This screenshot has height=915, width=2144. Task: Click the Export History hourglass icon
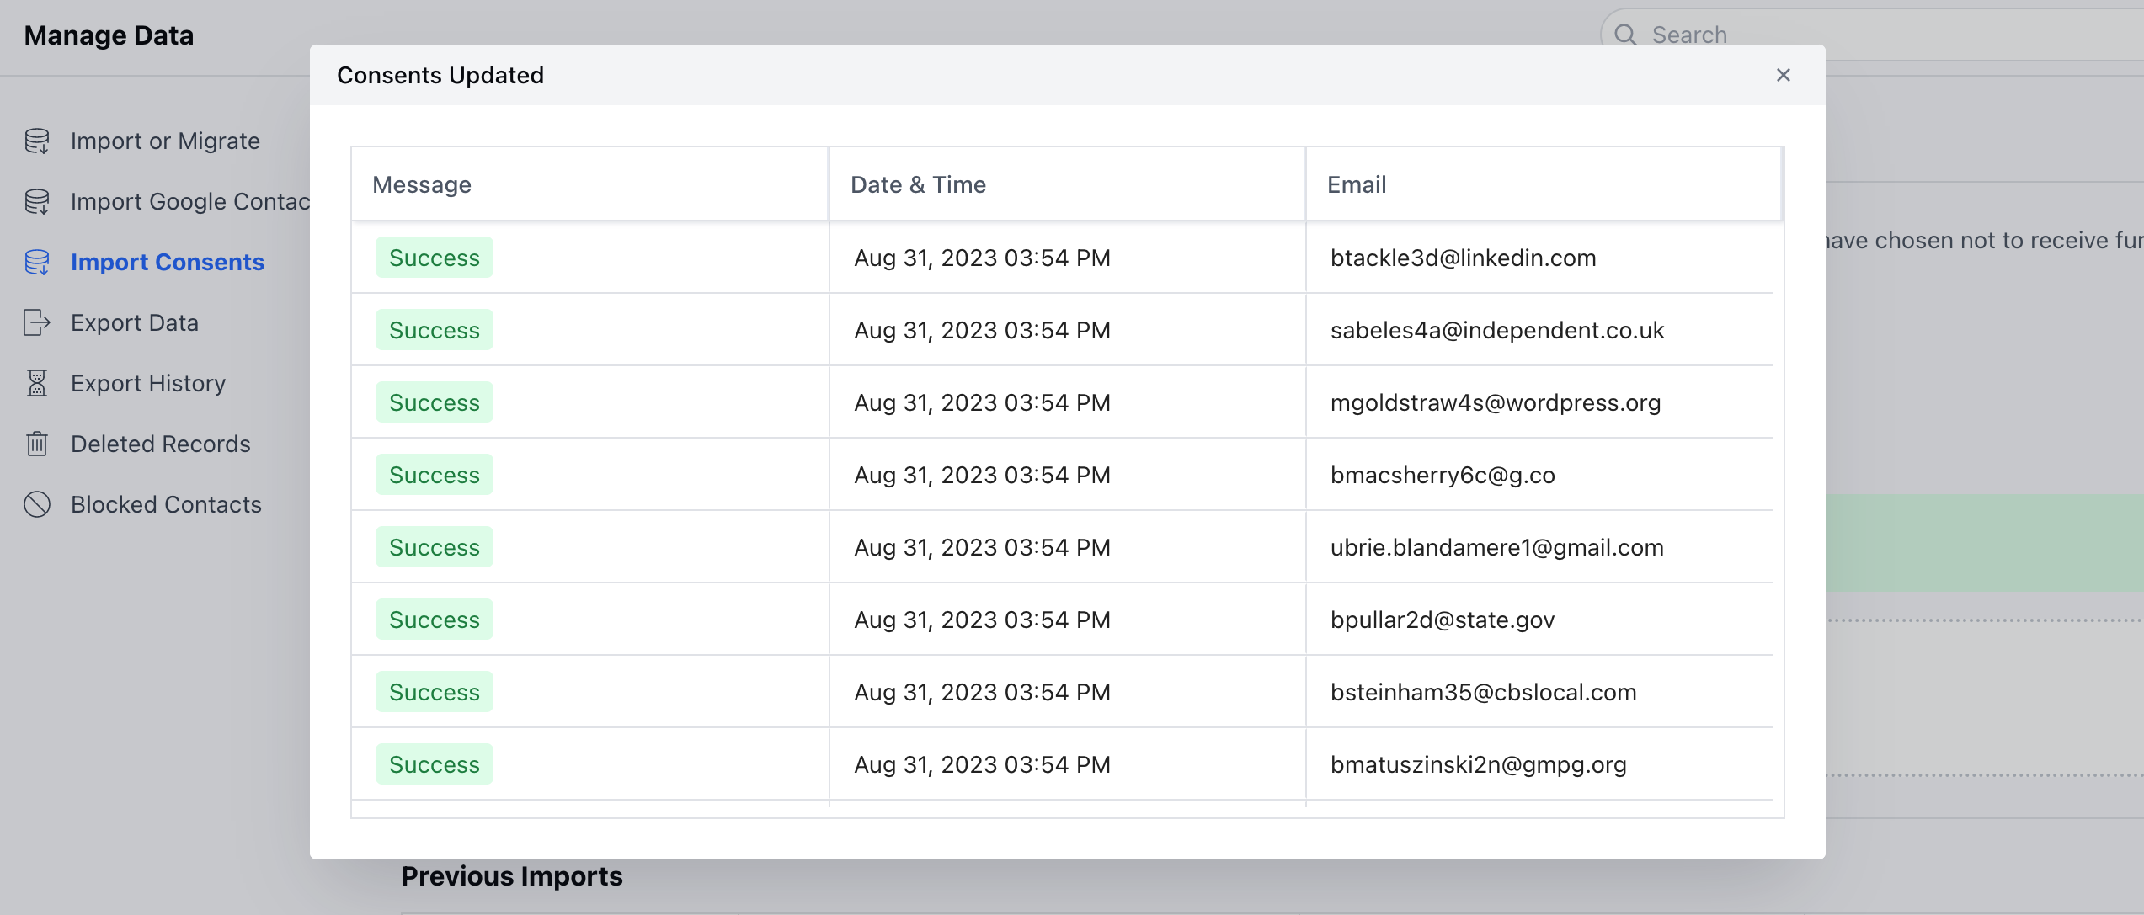click(37, 383)
